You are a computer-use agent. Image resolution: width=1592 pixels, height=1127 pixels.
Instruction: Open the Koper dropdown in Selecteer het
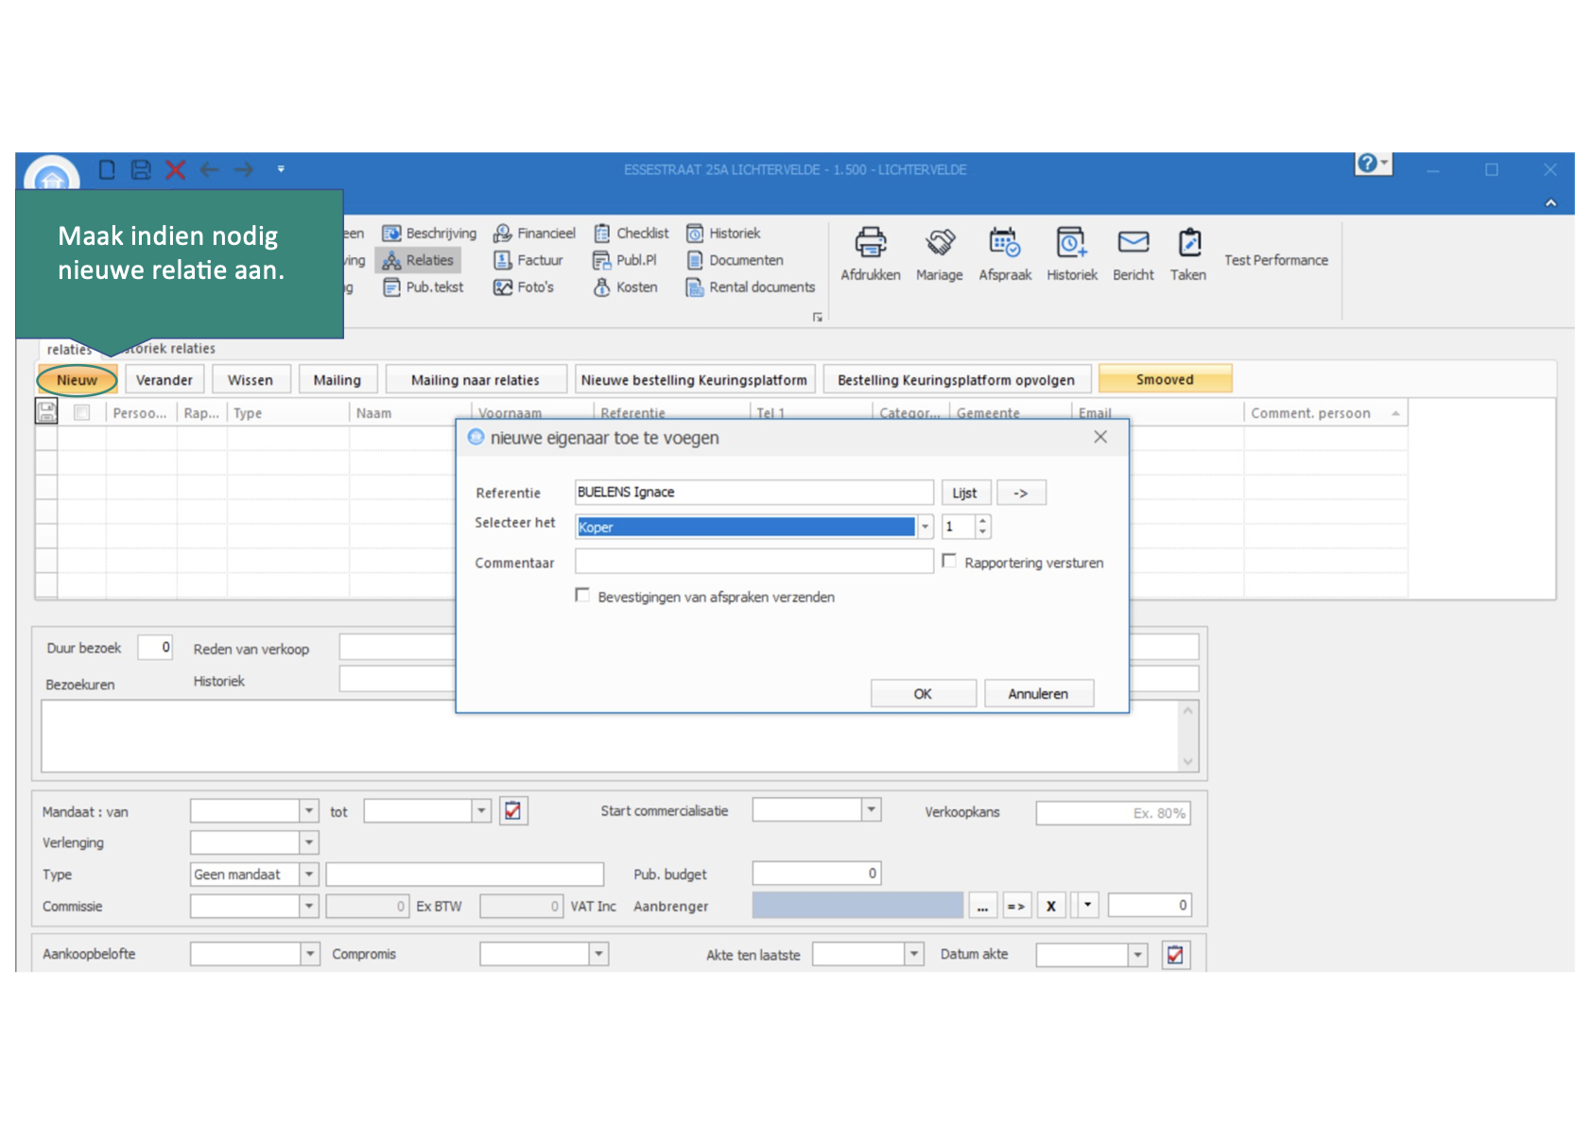925,527
